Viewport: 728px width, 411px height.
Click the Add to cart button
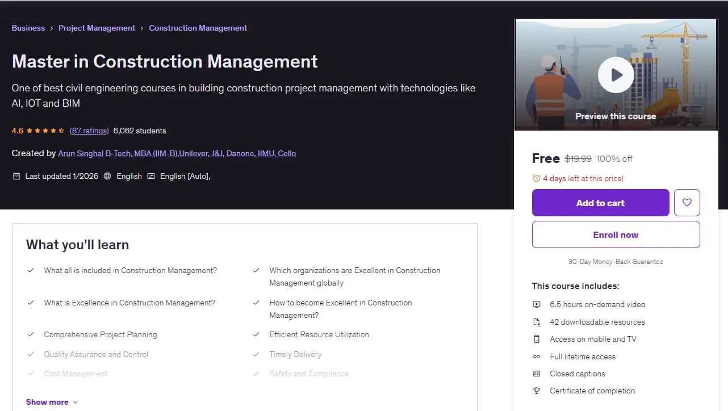click(x=600, y=203)
